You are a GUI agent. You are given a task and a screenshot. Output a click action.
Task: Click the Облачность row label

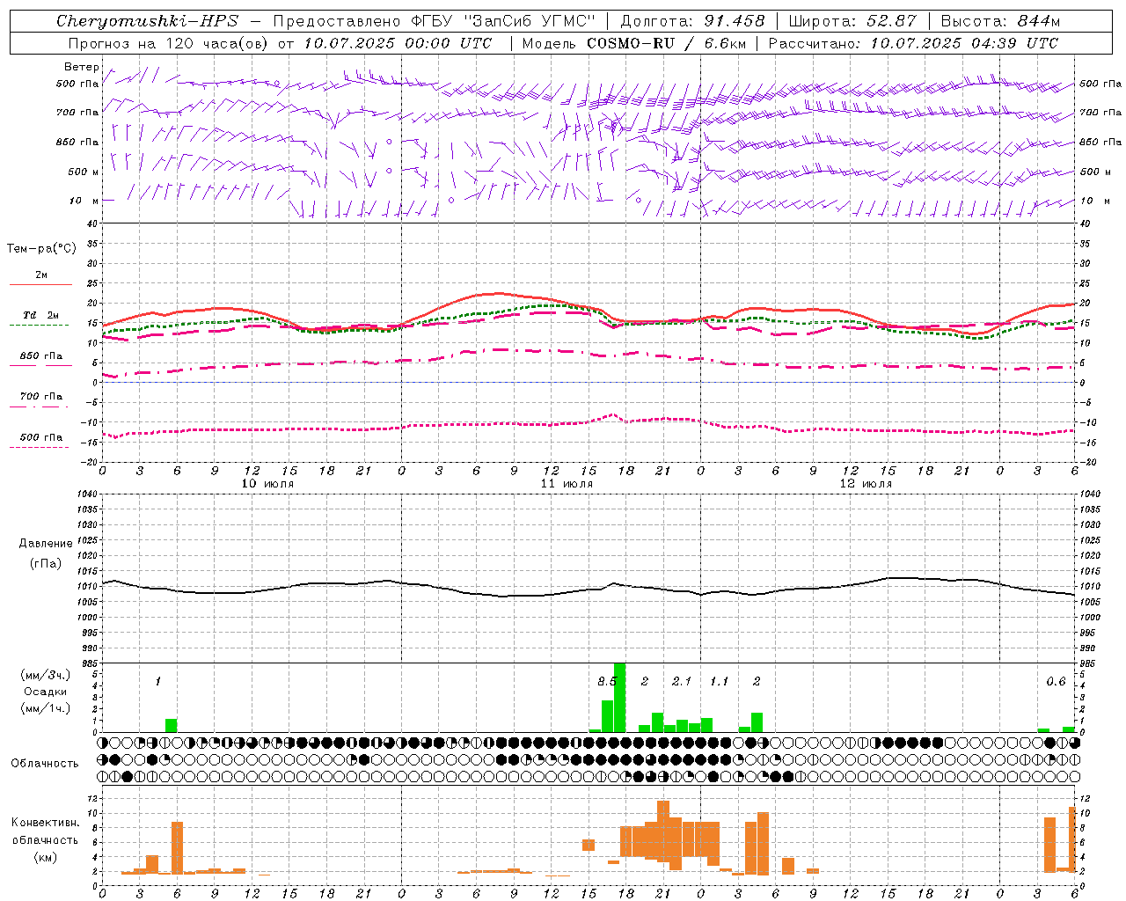[45, 764]
